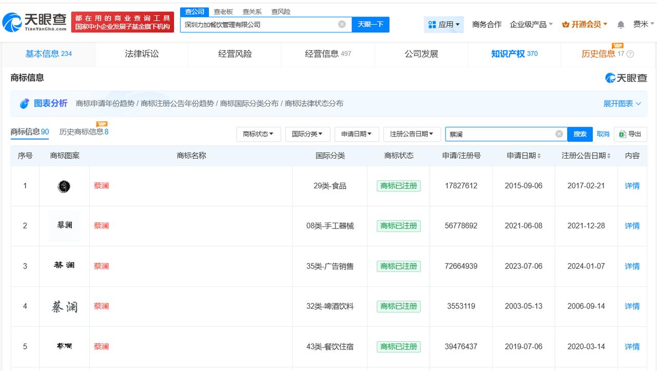Image resolution: width=657 pixels, height=371 pixels.
Task: Open trademark image of row 5
Action: click(x=64, y=346)
